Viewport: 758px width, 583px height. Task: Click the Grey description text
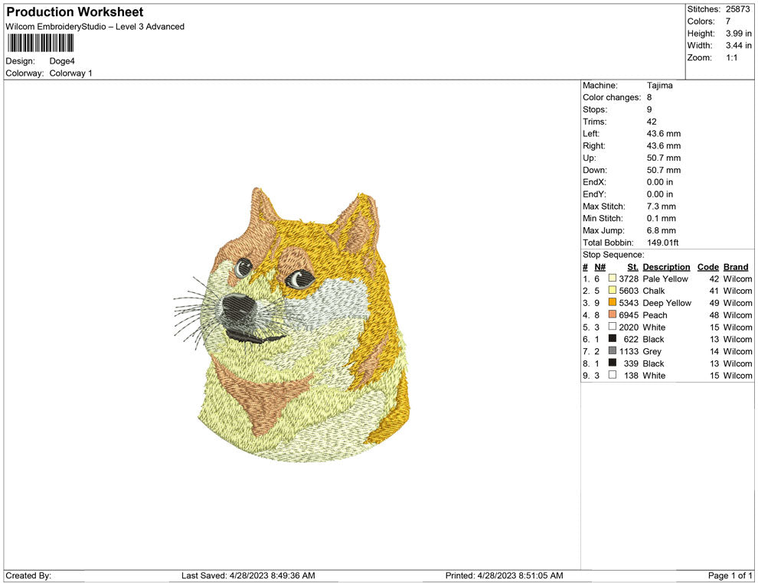652,351
